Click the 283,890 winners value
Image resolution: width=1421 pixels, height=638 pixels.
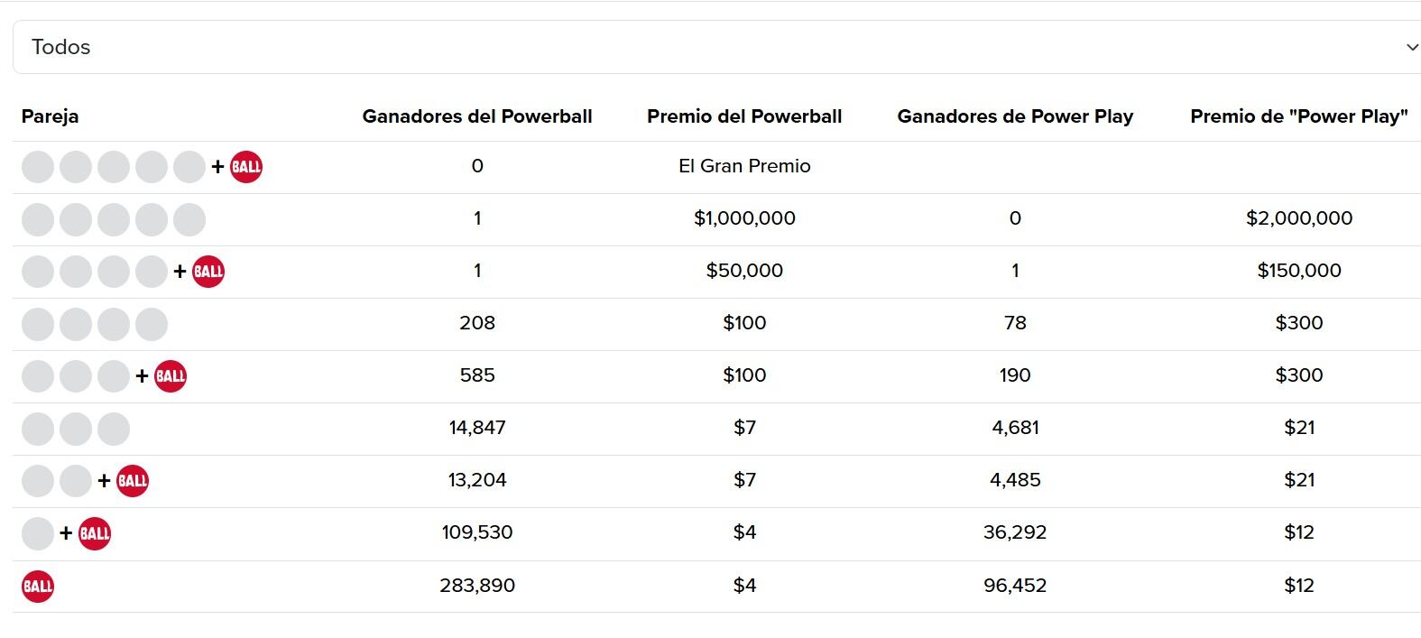tap(478, 586)
